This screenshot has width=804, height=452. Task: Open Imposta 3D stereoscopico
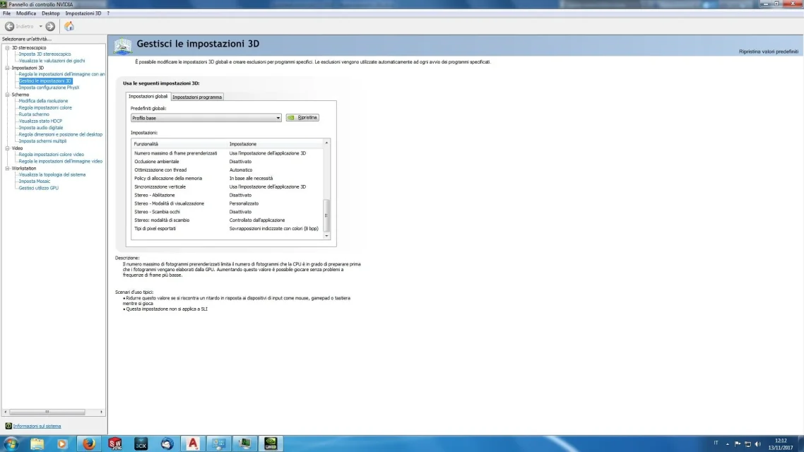pyautogui.click(x=45, y=54)
